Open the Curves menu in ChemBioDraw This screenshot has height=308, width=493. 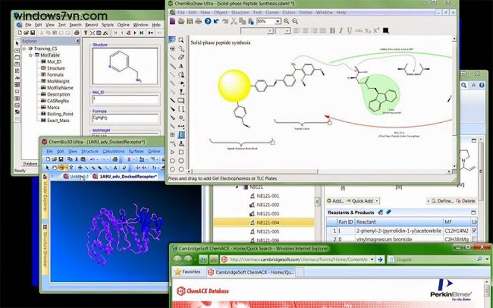click(272, 13)
